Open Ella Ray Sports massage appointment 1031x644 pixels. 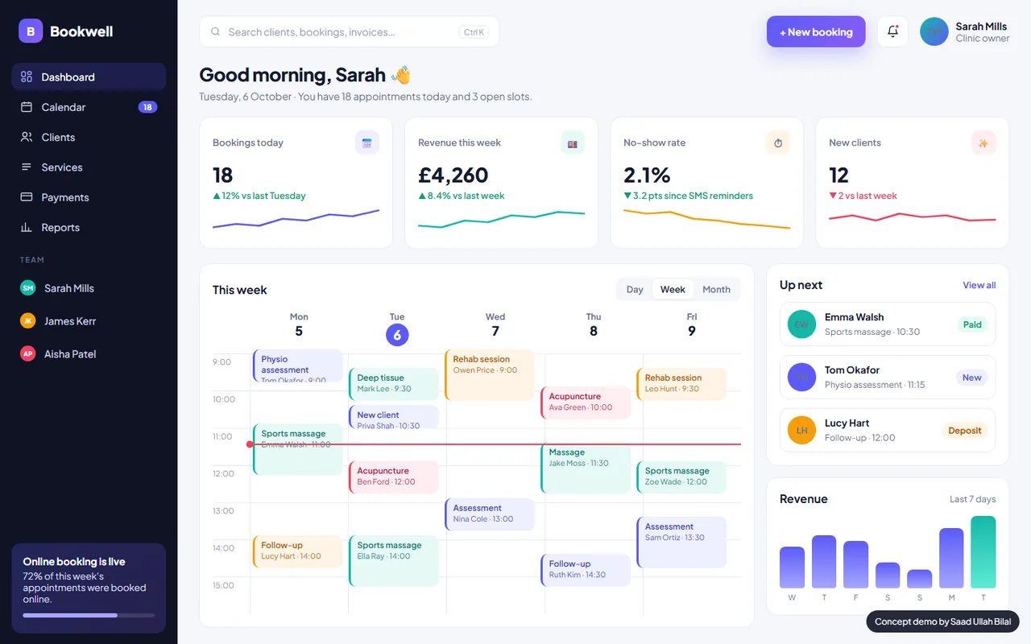coord(394,561)
